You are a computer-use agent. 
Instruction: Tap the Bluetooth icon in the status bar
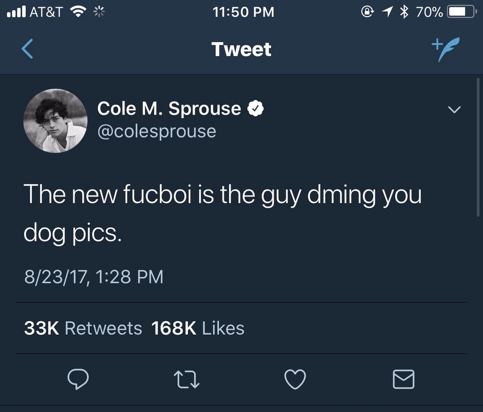[405, 12]
